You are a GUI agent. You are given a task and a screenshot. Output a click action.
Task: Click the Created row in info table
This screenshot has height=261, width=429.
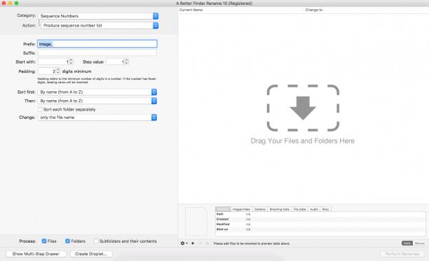click(320, 219)
